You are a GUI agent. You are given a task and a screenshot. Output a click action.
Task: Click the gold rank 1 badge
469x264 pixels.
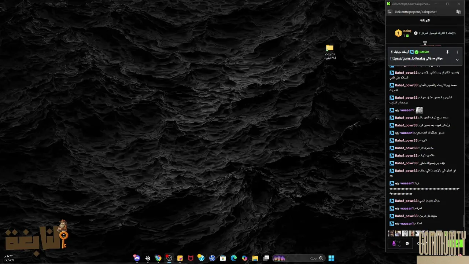[398, 33]
